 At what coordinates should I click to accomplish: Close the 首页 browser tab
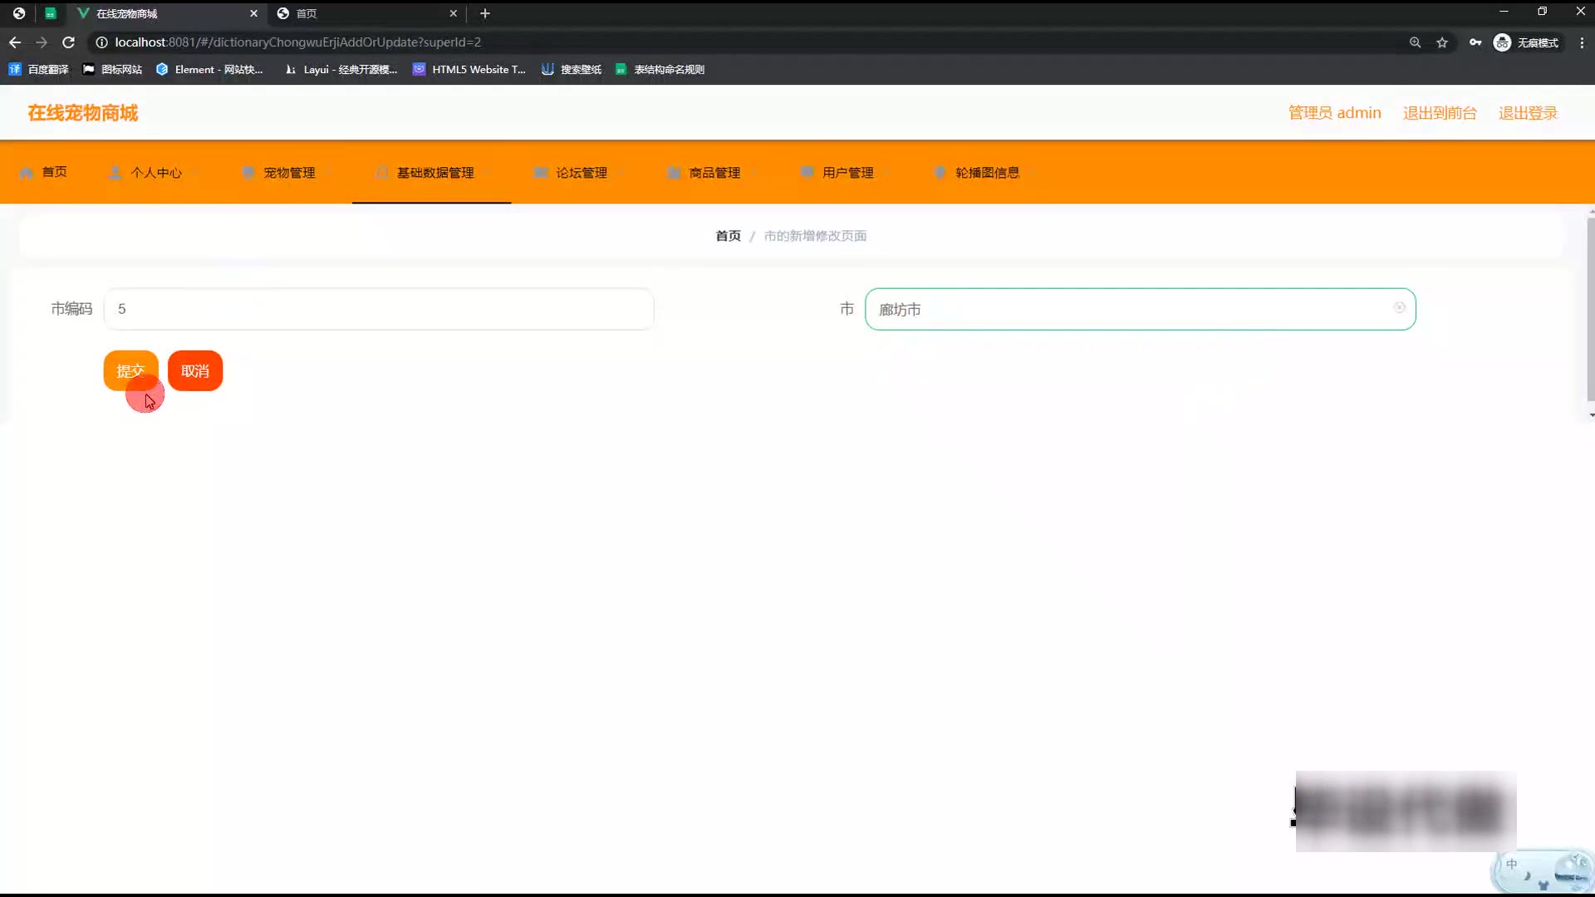[453, 13]
